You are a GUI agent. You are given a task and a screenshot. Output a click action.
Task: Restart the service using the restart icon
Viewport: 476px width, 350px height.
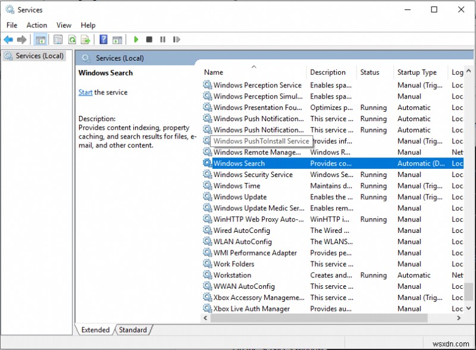tap(177, 39)
